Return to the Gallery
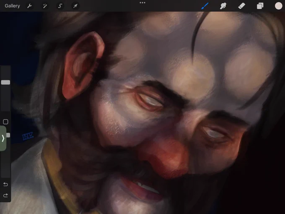This screenshot has width=285, height=214. coord(12,6)
